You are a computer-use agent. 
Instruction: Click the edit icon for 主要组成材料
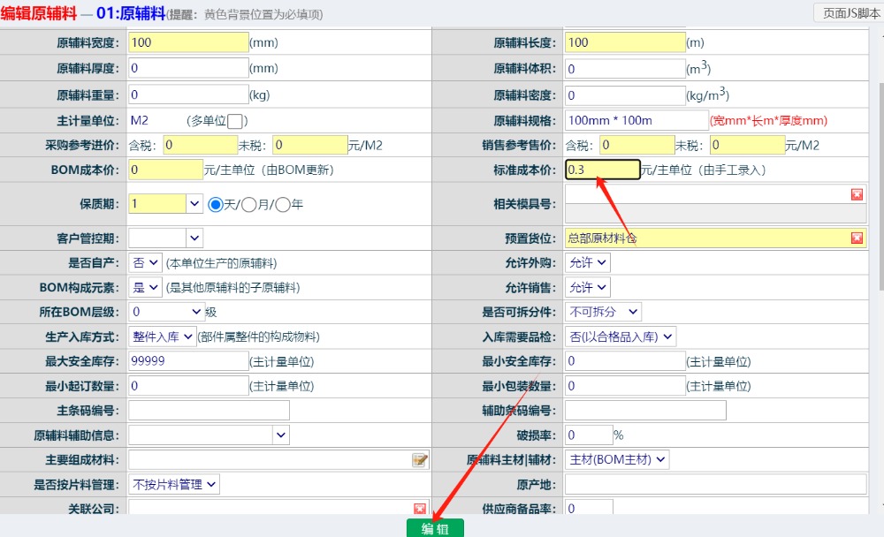(x=420, y=460)
